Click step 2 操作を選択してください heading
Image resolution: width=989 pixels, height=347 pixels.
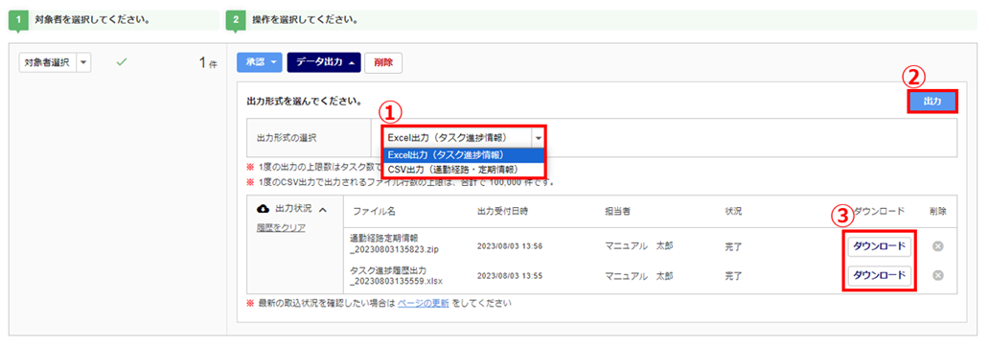tap(305, 20)
